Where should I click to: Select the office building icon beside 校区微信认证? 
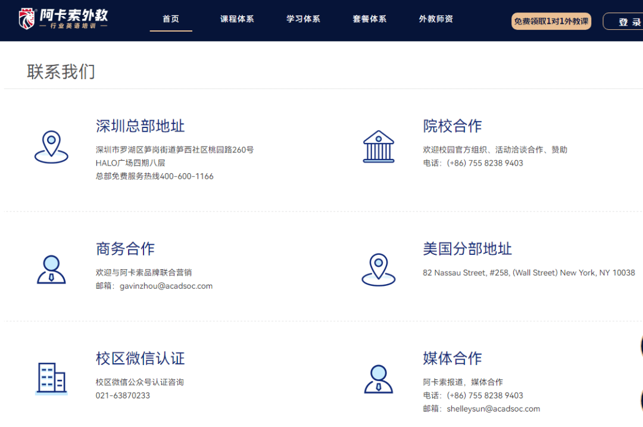[x=51, y=379]
